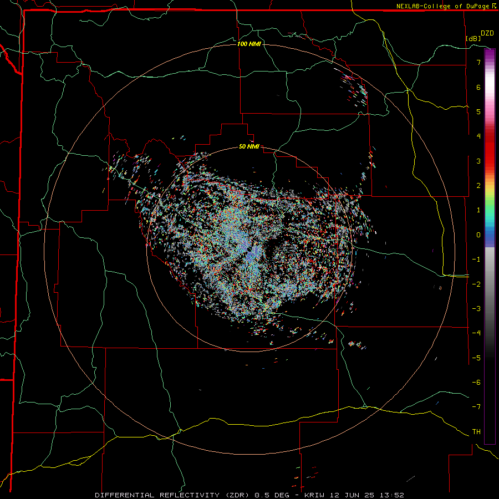Click the KRIW station identifier in the caption

[x=314, y=495]
